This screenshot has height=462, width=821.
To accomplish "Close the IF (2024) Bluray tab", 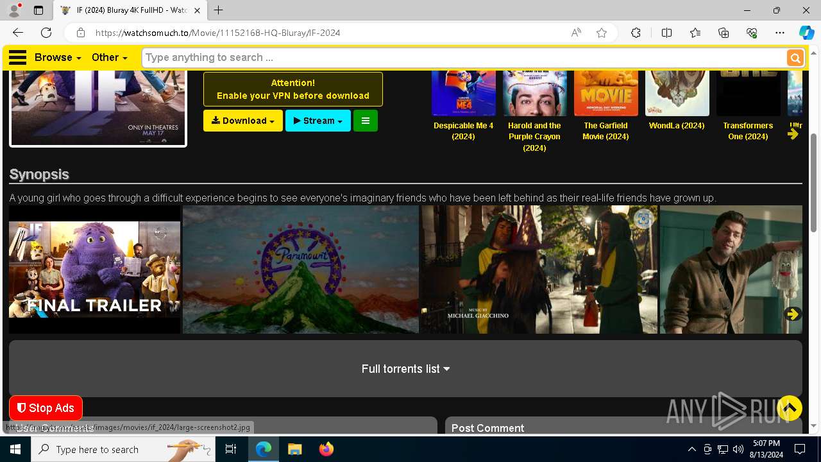I will (x=197, y=10).
